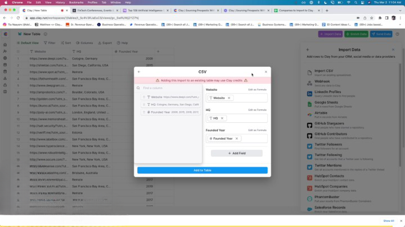Select HubSpot Companies import source

click(351, 188)
